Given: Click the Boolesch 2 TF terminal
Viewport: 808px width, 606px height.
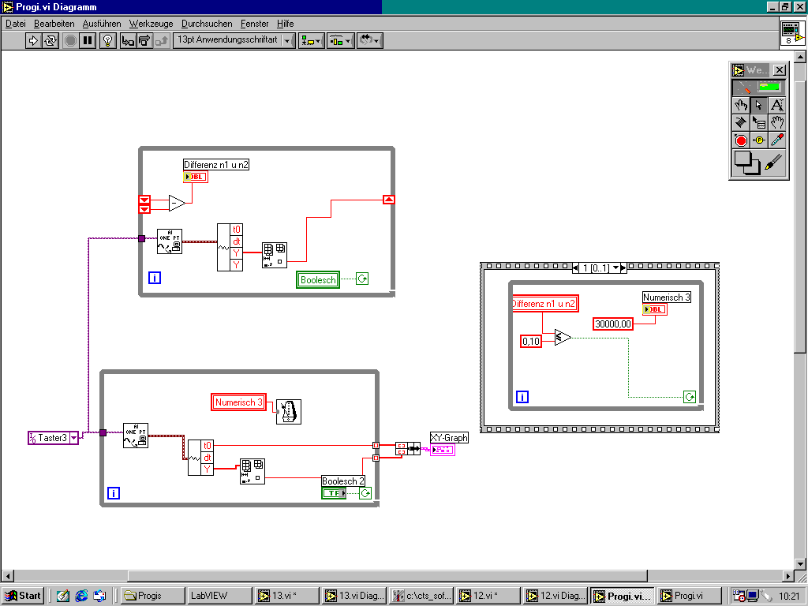Looking at the screenshot, I should (334, 493).
